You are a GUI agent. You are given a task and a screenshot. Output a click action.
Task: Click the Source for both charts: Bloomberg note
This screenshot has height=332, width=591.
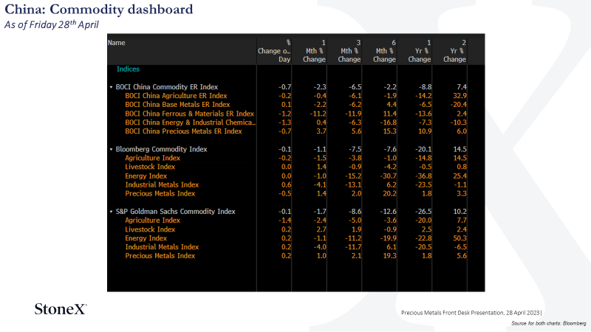coord(549,323)
